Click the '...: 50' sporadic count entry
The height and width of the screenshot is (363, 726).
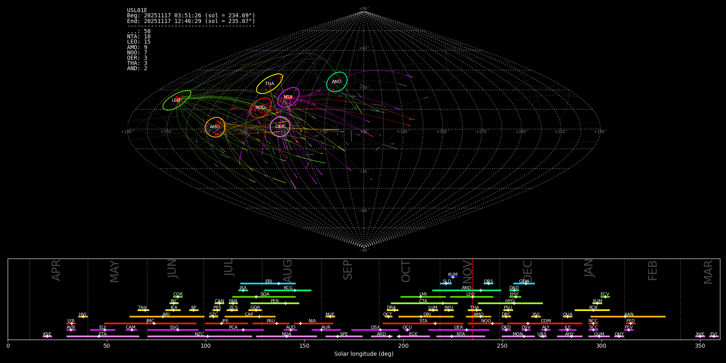(x=139, y=31)
